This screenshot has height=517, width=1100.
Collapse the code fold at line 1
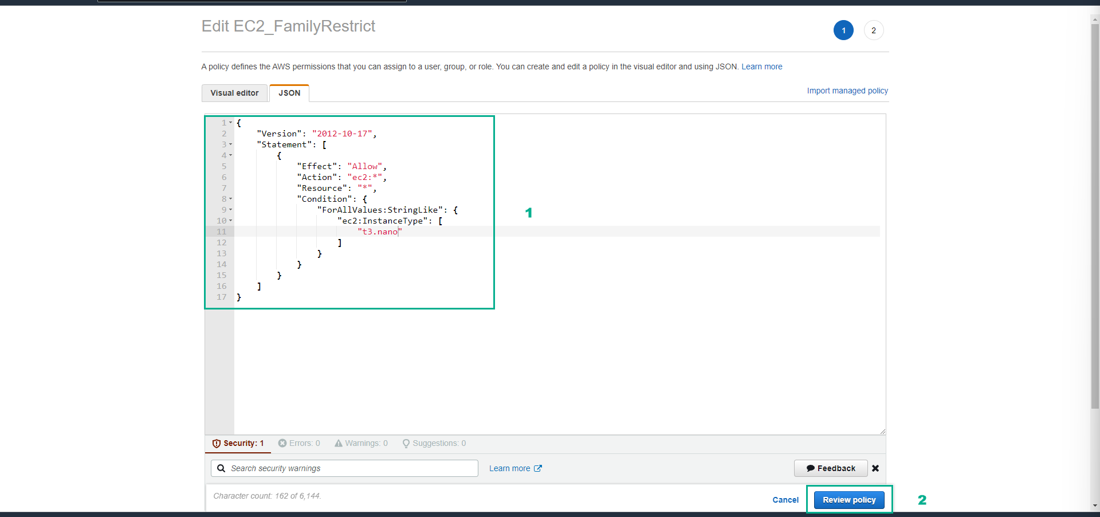click(231, 123)
